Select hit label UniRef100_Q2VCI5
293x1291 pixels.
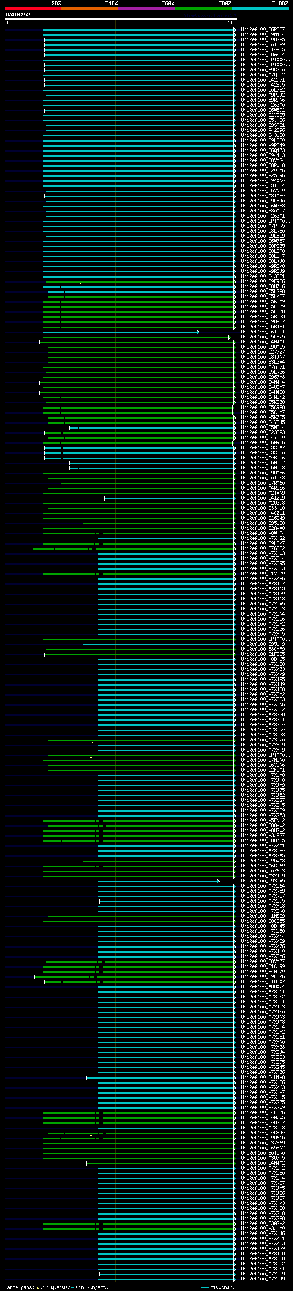pyautogui.click(x=263, y=115)
